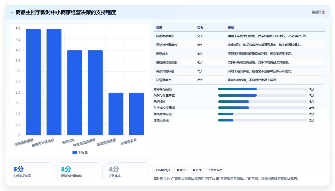Click the 供应商交货周期 progress bar
This screenshot has width=335, height=191.
coord(263,108)
